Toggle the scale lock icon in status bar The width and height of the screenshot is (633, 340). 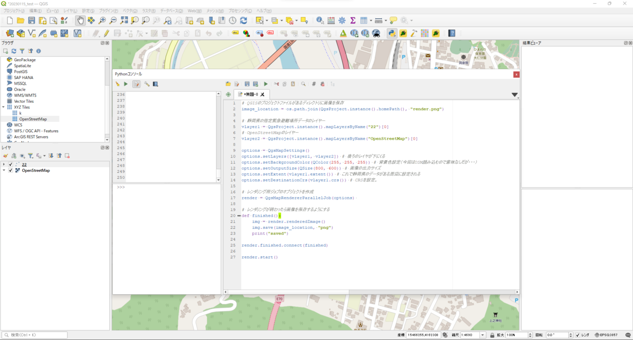point(492,335)
